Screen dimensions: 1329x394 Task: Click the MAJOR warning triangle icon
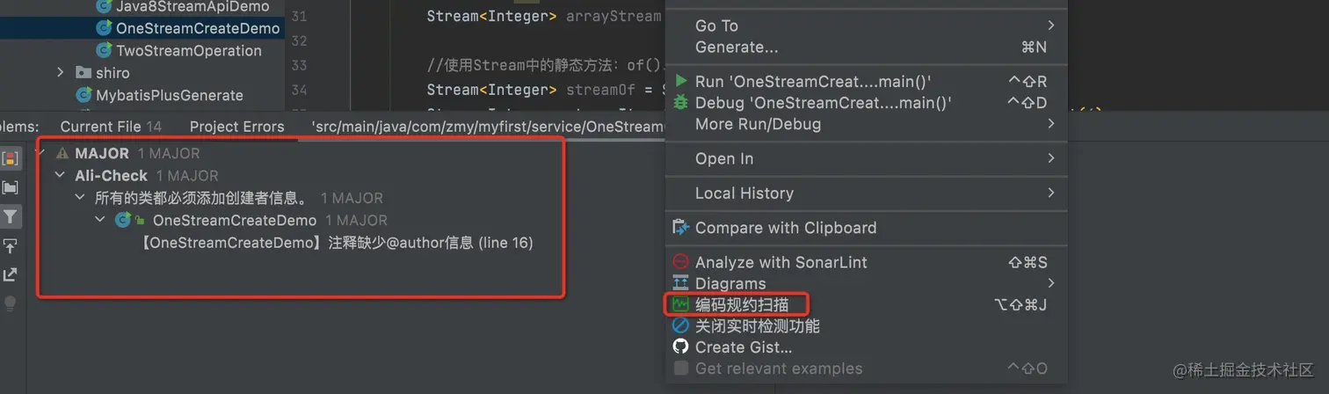62,153
